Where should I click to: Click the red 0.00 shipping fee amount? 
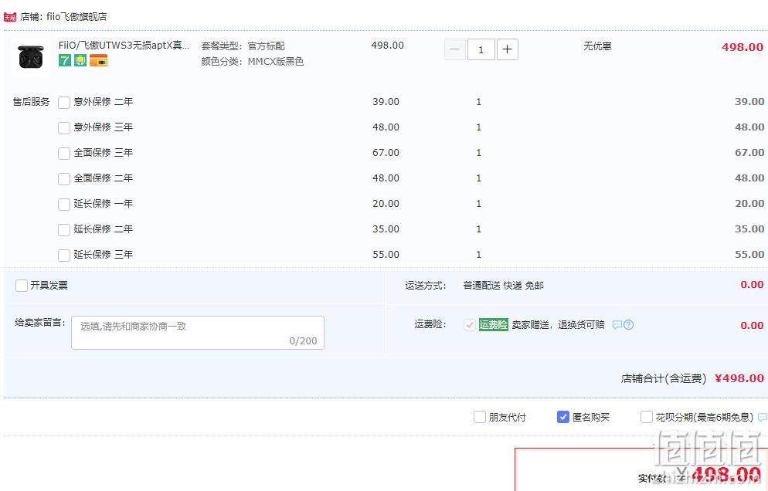[x=752, y=285]
